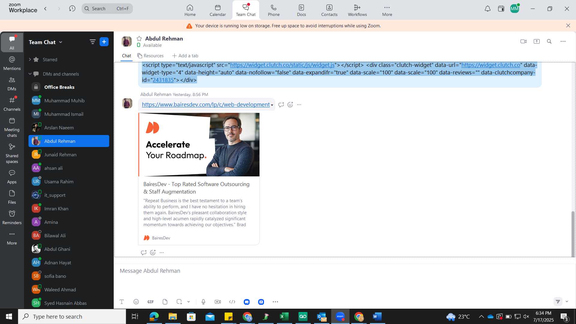Open DMs in the left sidebar
Image resolution: width=576 pixels, height=324 pixels.
point(12,84)
